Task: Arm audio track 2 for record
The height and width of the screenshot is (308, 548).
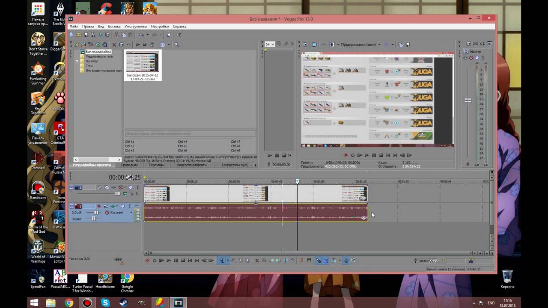Action: tap(98, 206)
